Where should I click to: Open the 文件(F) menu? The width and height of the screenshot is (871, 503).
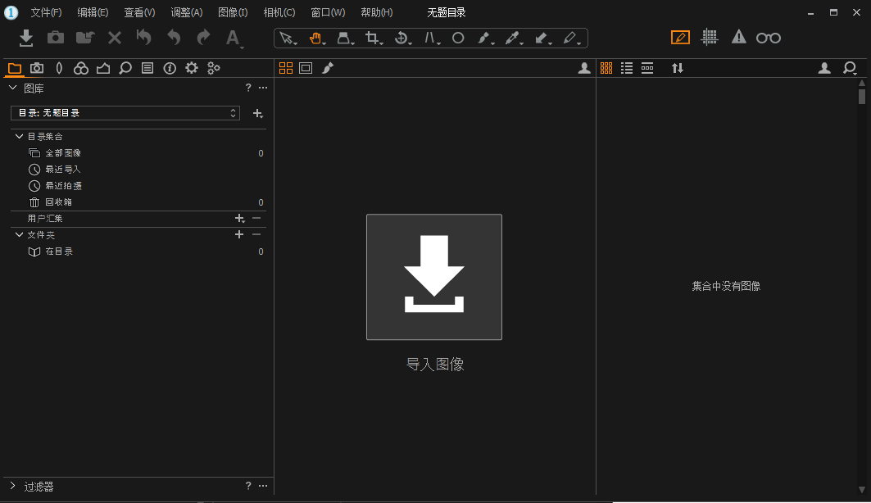[46, 12]
